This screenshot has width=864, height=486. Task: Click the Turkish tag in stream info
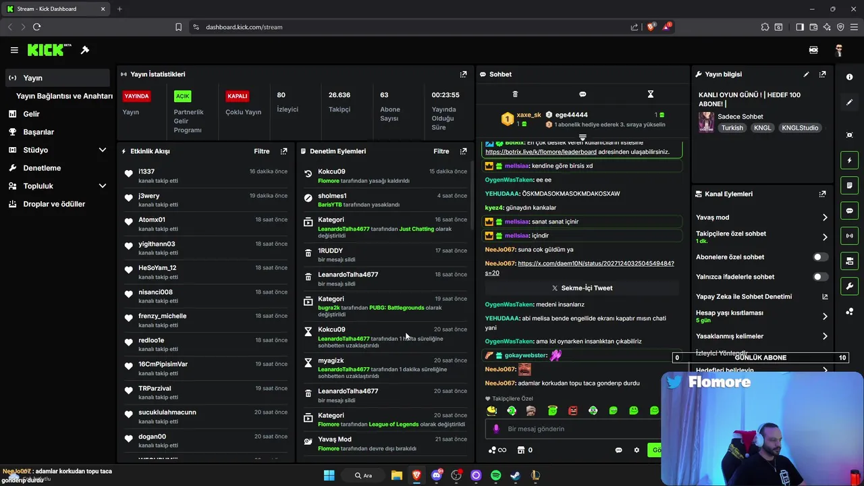point(732,128)
